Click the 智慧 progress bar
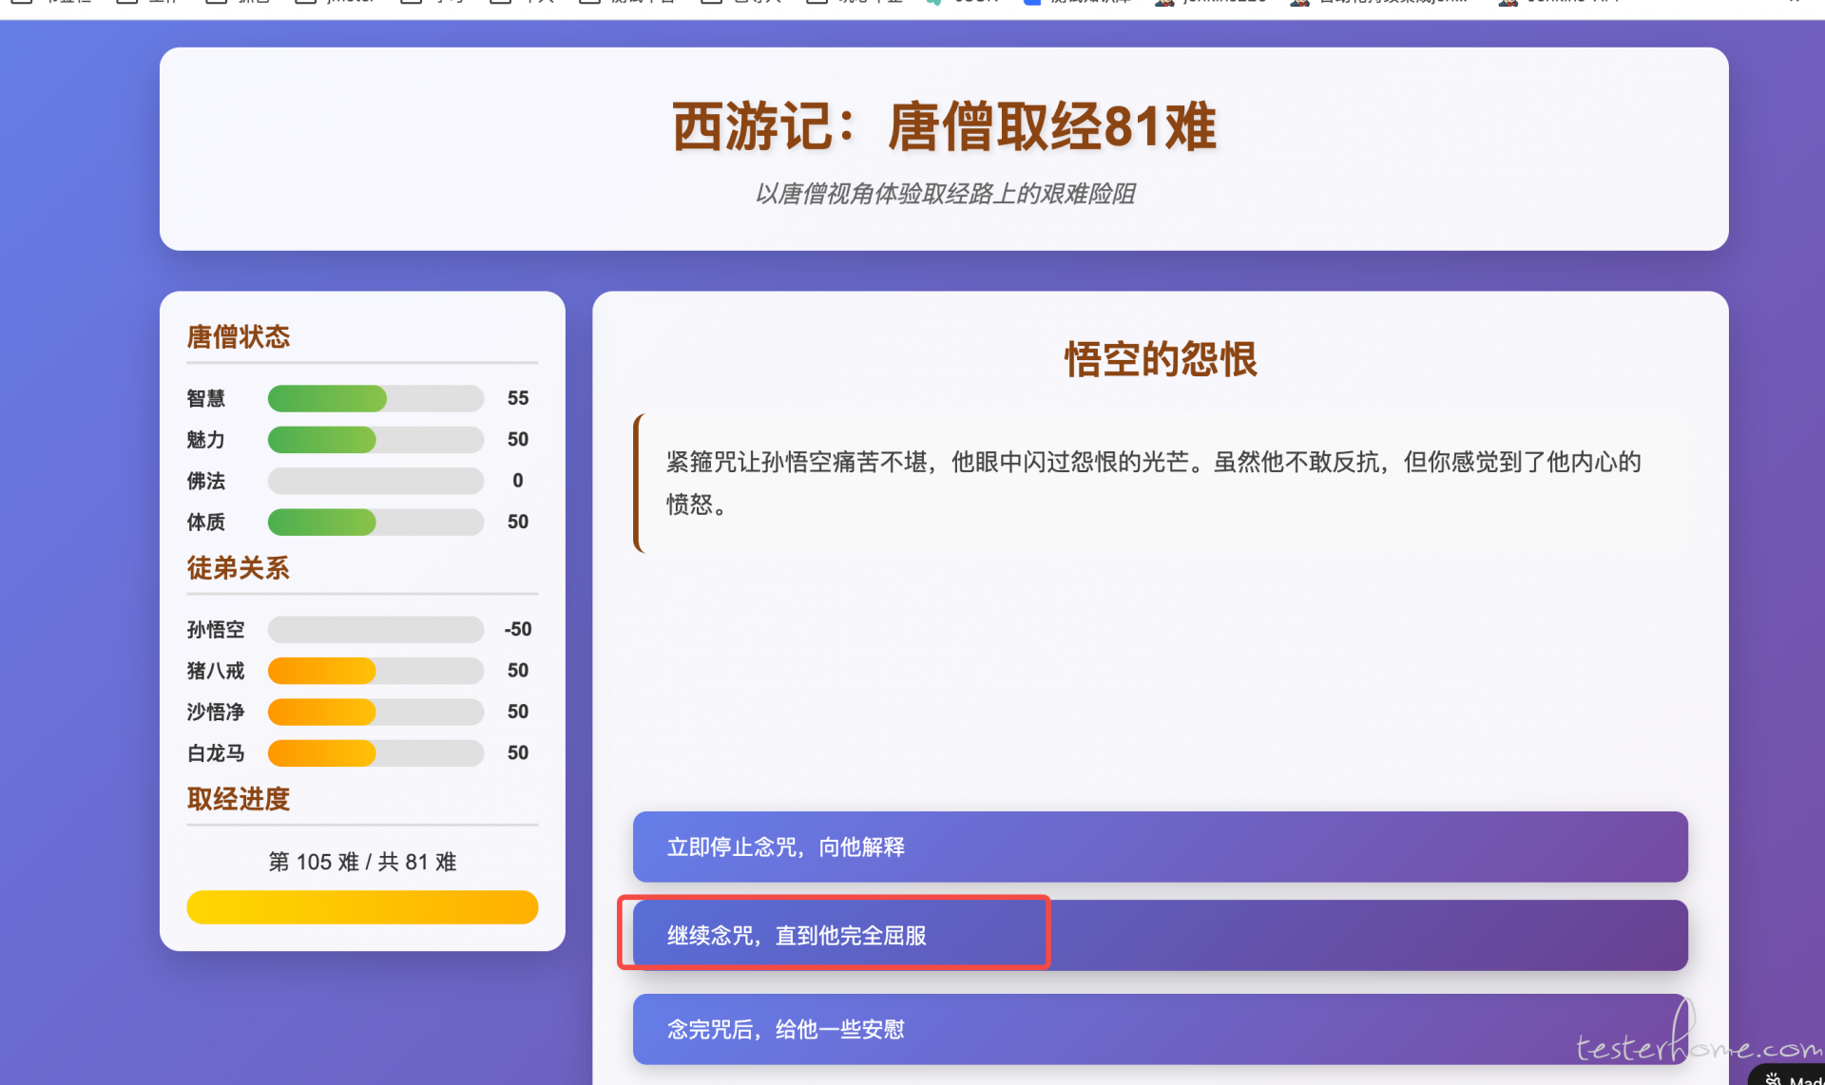 (x=375, y=398)
